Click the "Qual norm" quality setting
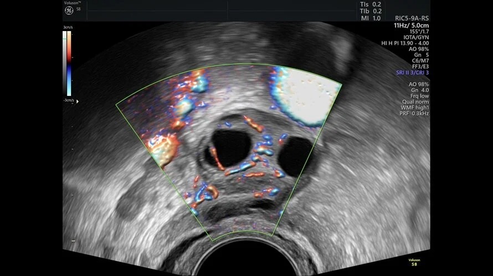 click(415, 101)
